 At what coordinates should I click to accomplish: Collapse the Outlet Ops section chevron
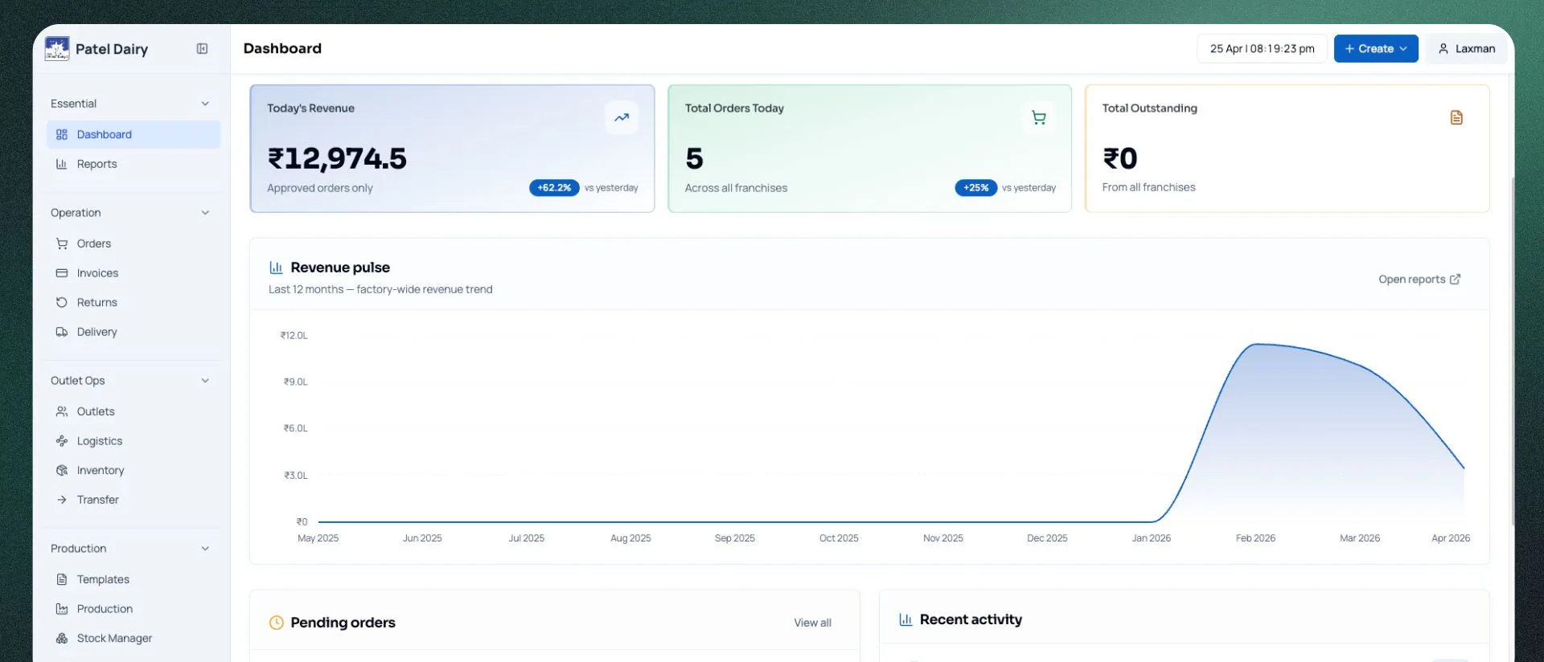[205, 381]
